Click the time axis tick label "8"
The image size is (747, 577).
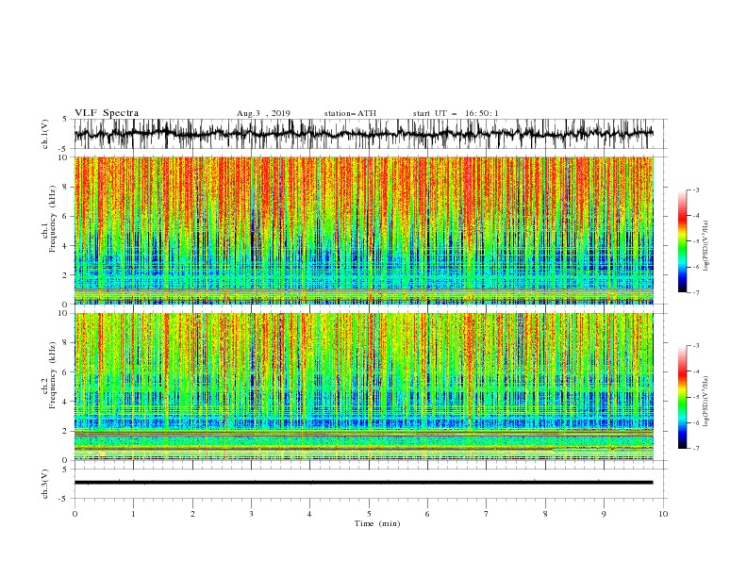point(545,514)
